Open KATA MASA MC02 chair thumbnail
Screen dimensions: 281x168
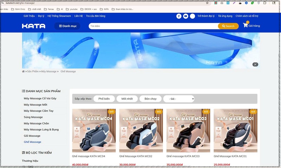tap(141, 131)
